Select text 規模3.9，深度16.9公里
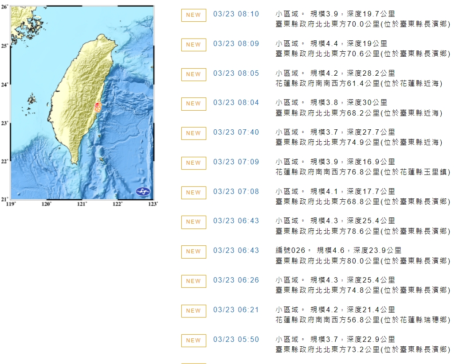This screenshot has width=463, height=364. 353,162
